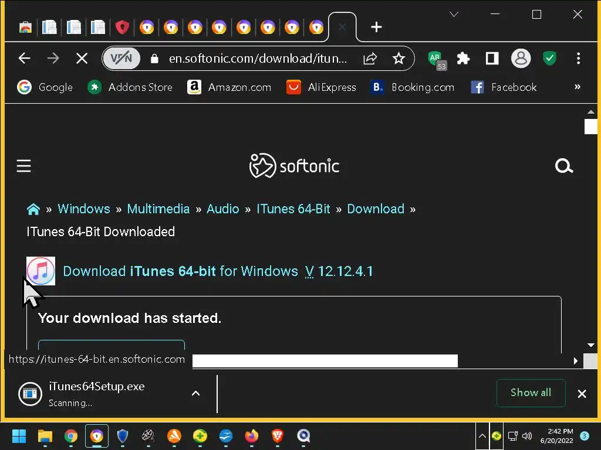
Task: Stop loading the page
Action: coord(82,59)
